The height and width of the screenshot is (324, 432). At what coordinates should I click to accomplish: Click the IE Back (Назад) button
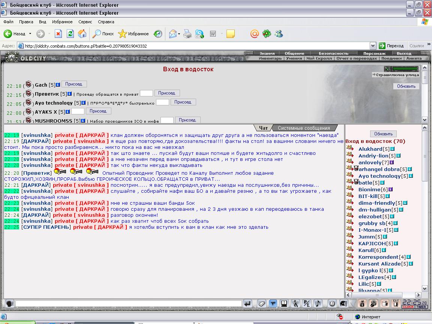tap(14, 34)
